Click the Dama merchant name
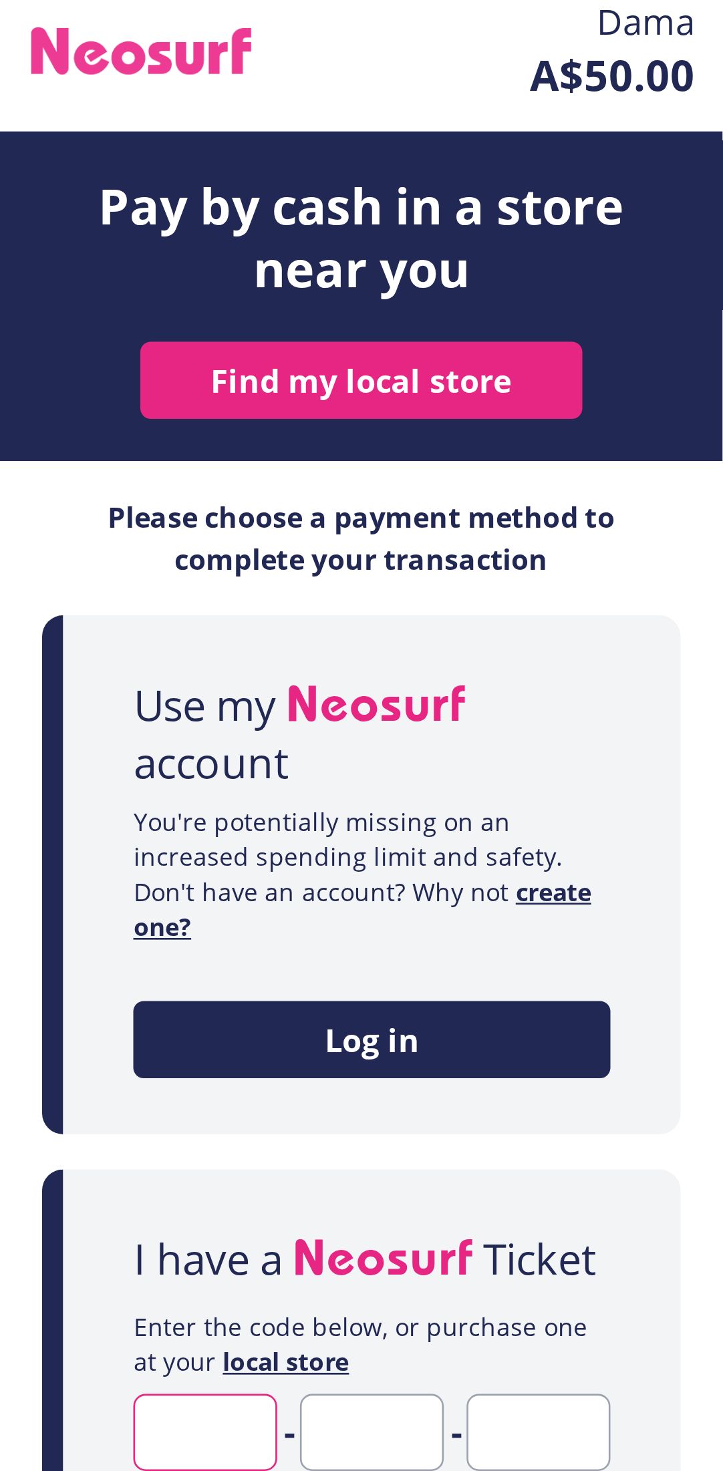 (645, 23)
